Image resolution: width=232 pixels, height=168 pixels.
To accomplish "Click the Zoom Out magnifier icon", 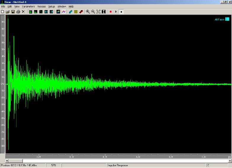I will click(93, 12).
